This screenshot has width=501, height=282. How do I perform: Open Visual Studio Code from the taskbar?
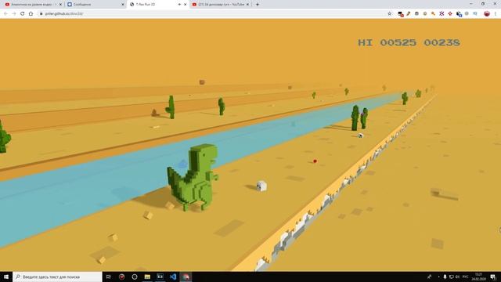(x=173, y=277)
